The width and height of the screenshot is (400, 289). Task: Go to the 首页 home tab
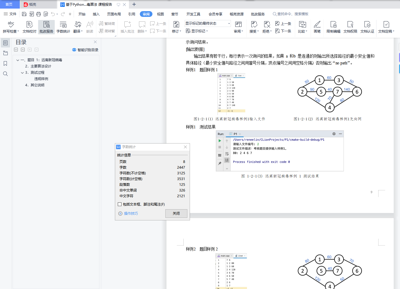pos(9,4)
